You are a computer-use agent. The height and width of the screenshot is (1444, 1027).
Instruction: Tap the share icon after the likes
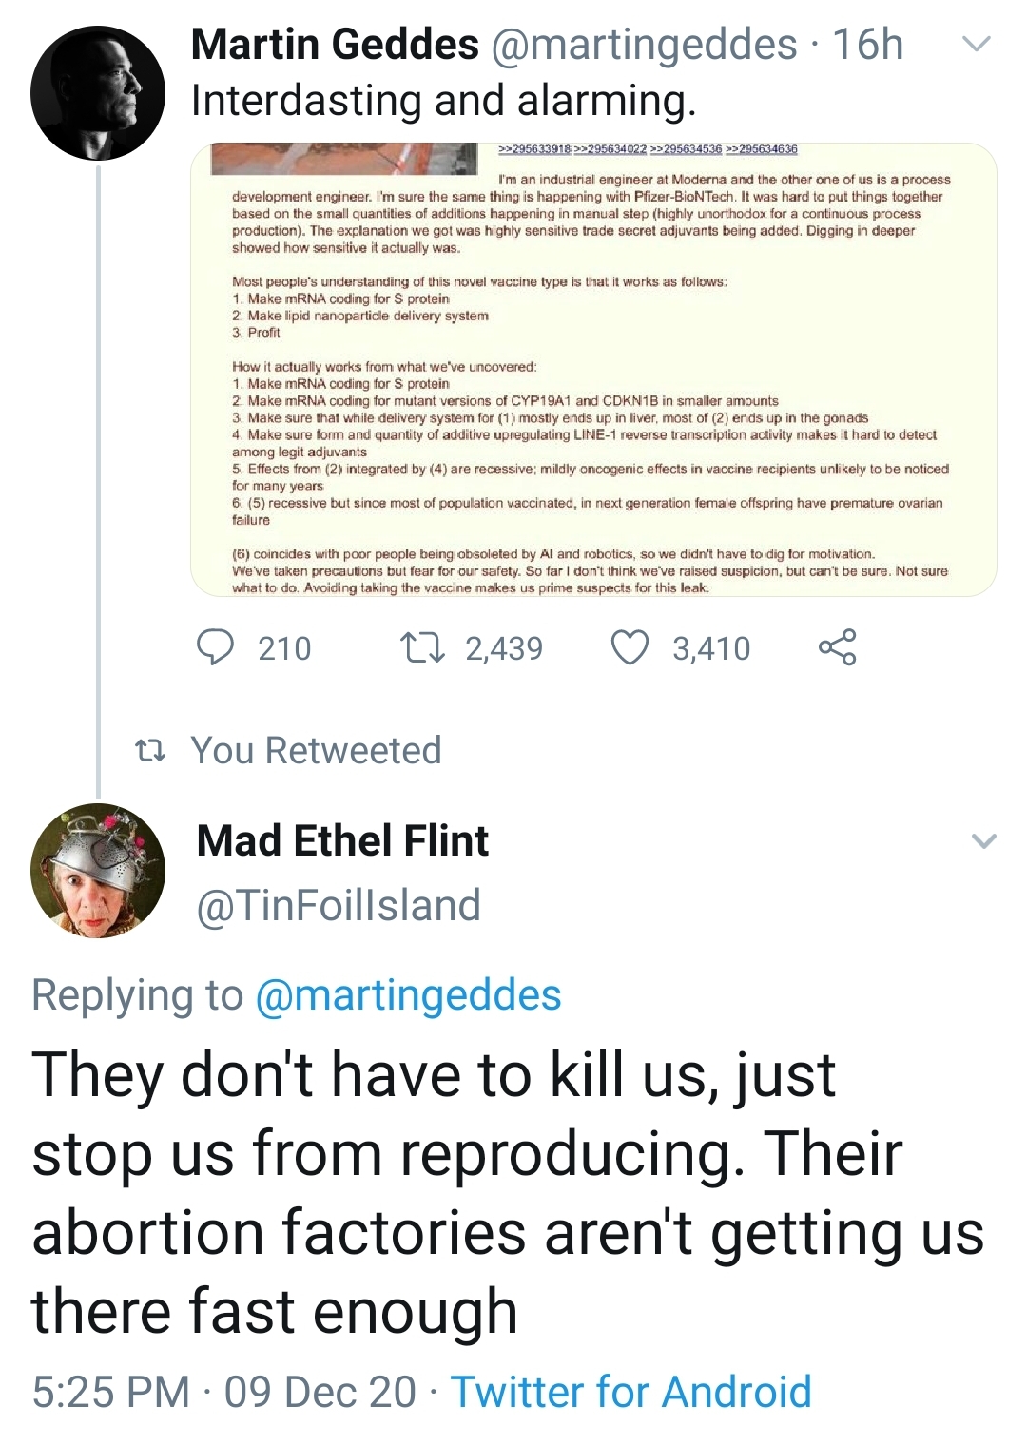(x=837, y=647)
